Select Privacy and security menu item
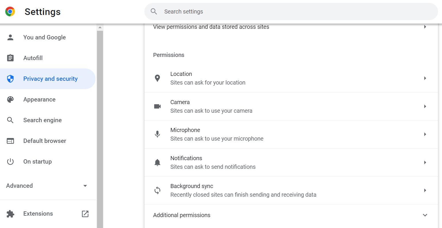 click(x=50, y=79)
